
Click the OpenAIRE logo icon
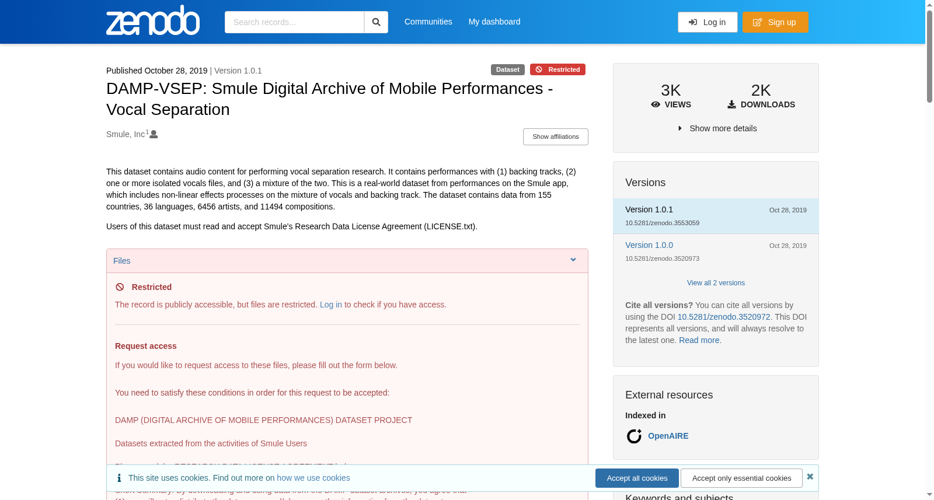tap(634, 436)
